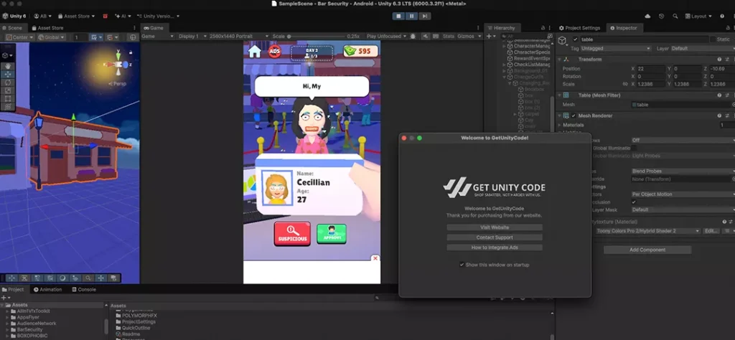Screen dimensions: 735x340
Task: Open the undo history icon
Action: click(661, 16)
